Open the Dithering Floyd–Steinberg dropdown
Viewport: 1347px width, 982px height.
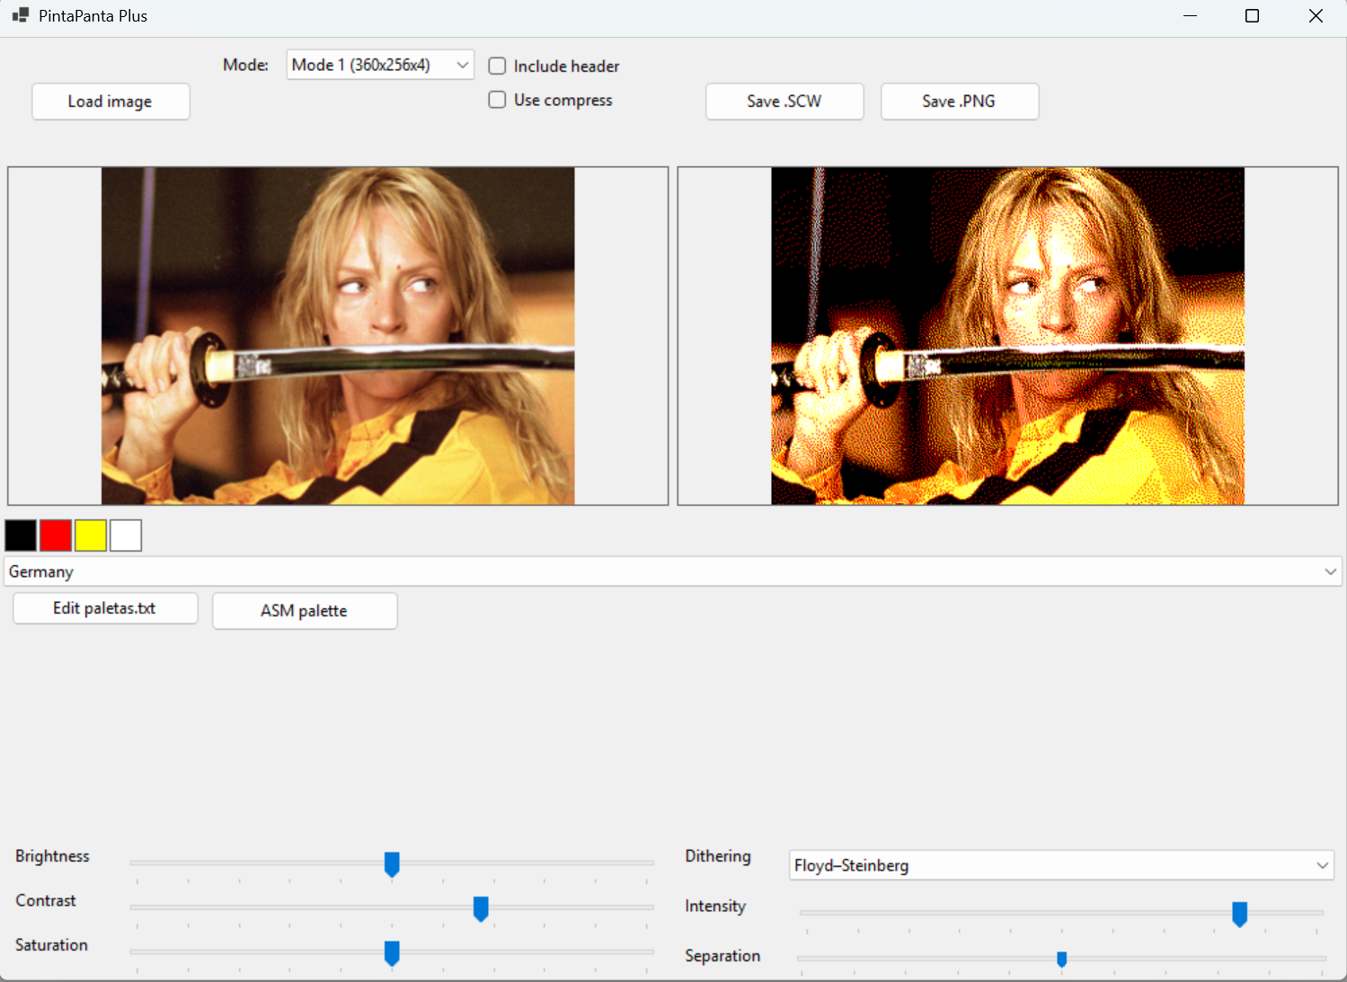coord(1061,865)
